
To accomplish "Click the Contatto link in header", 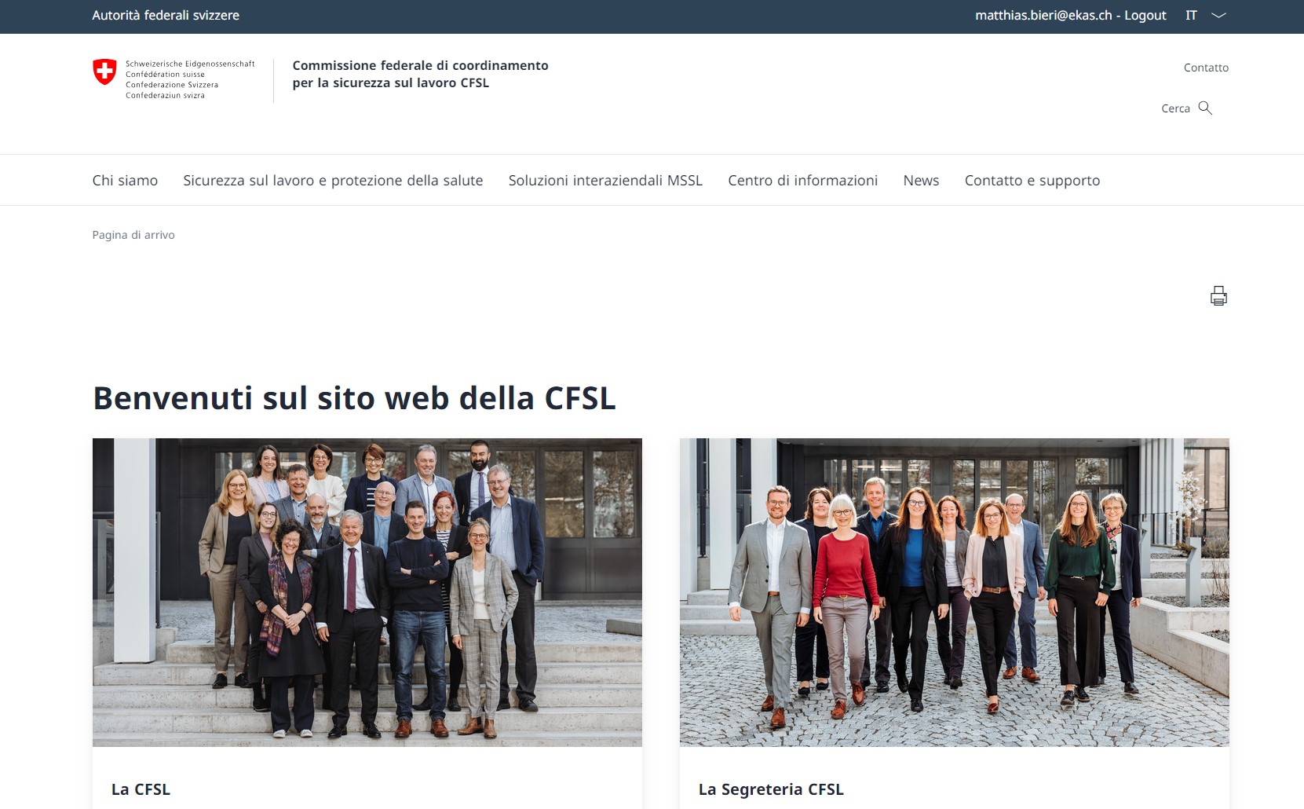I will point(1206,68).
